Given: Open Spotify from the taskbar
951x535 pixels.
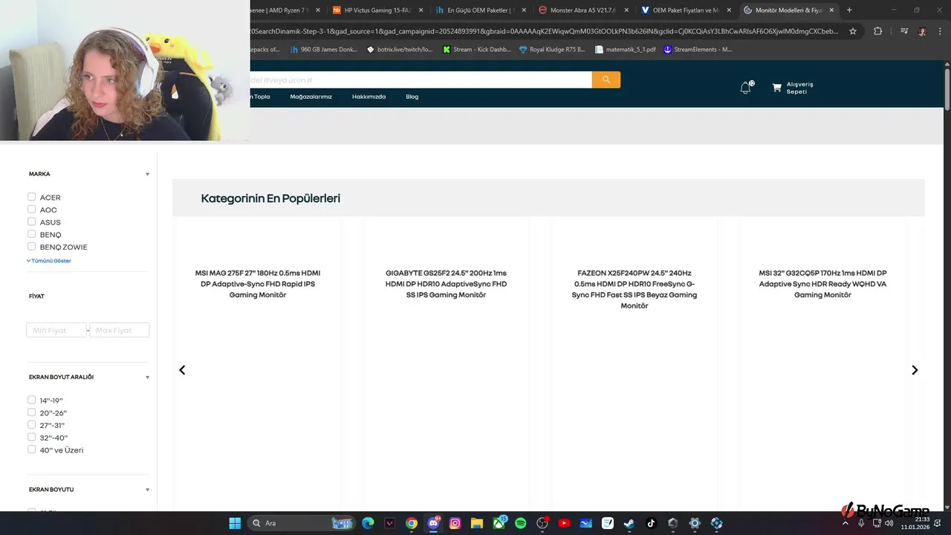Looking at the screenshot, I should (521, 523).
